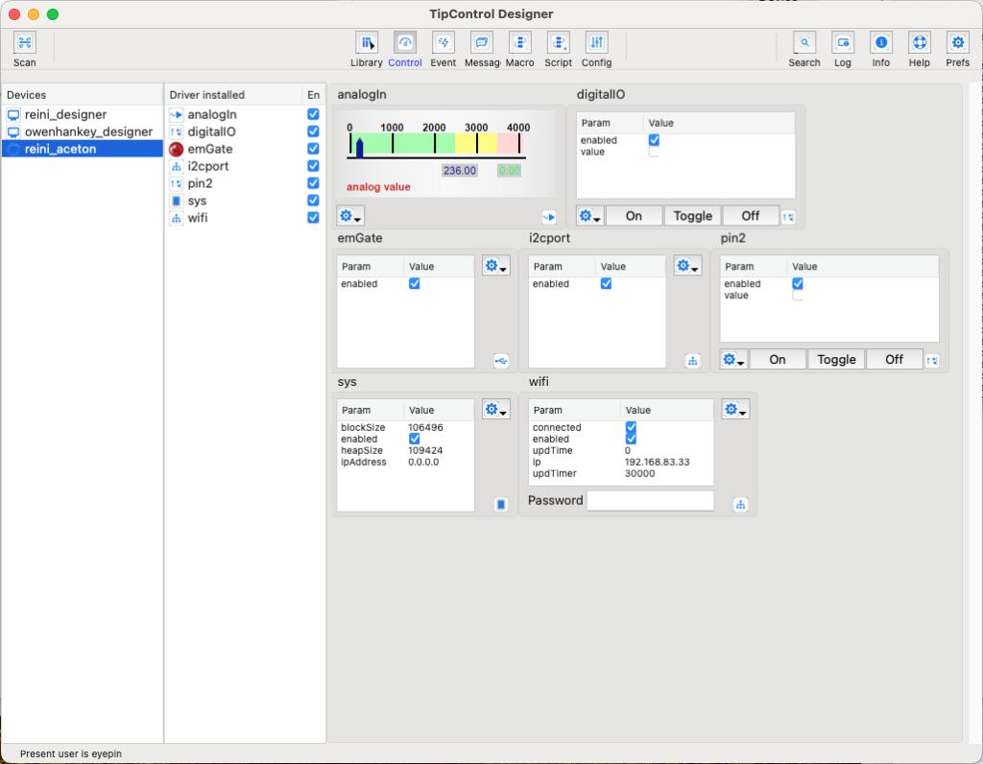Click the Search toolbar icon
The width and height of the screenshot is (983, 764).
click(803, 43)
